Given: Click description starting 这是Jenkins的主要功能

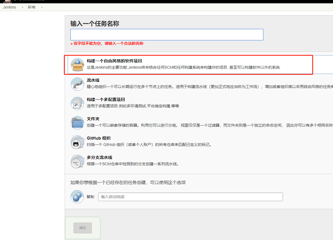Looking at the screenshot, I should click(x=184, y=67).
